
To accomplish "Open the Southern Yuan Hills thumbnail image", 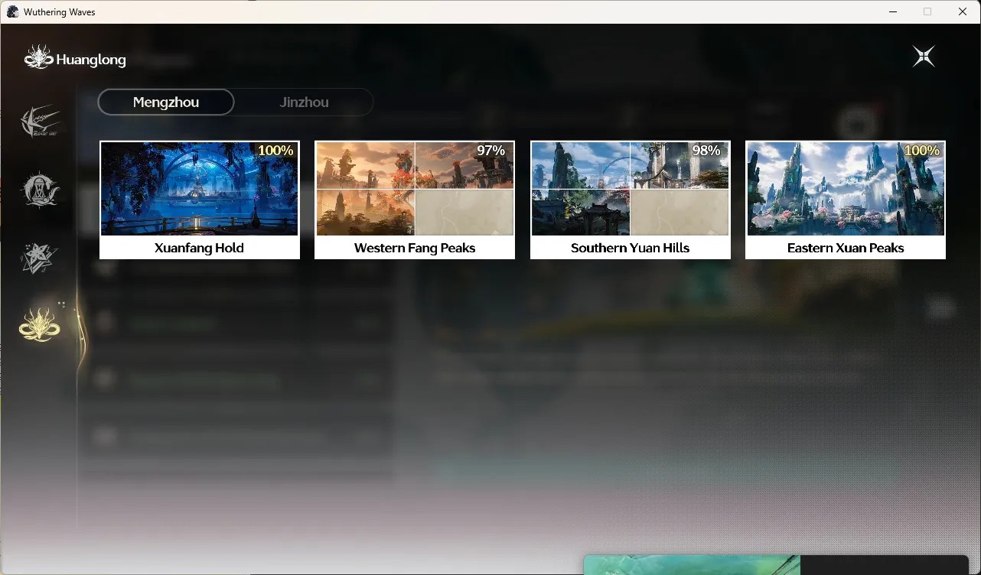I will 631,189.
